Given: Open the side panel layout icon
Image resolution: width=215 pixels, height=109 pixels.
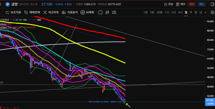Looking at the screenshot, I should coord(212,4).
